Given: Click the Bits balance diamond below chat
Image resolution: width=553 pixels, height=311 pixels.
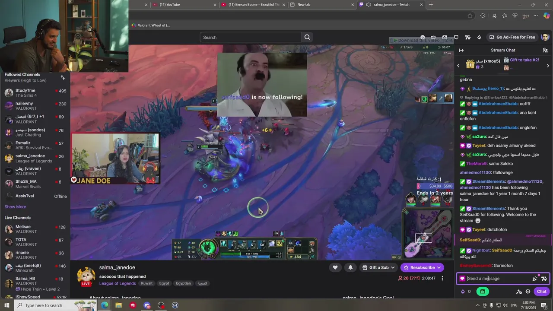Looking at the screenshot, I should pyautogui.click(x=463, y=292).
